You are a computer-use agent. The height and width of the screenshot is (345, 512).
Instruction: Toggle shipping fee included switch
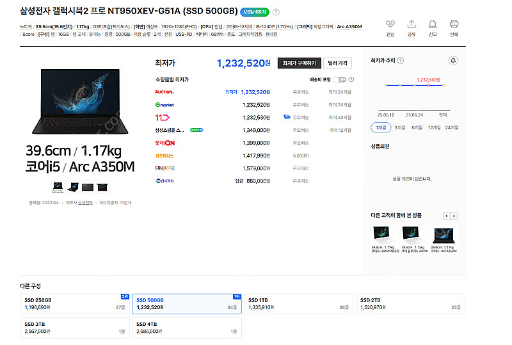point(340,79)
